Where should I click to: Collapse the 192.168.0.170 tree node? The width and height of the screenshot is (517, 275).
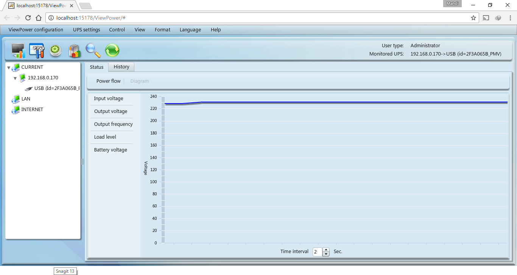coord(15,78)
